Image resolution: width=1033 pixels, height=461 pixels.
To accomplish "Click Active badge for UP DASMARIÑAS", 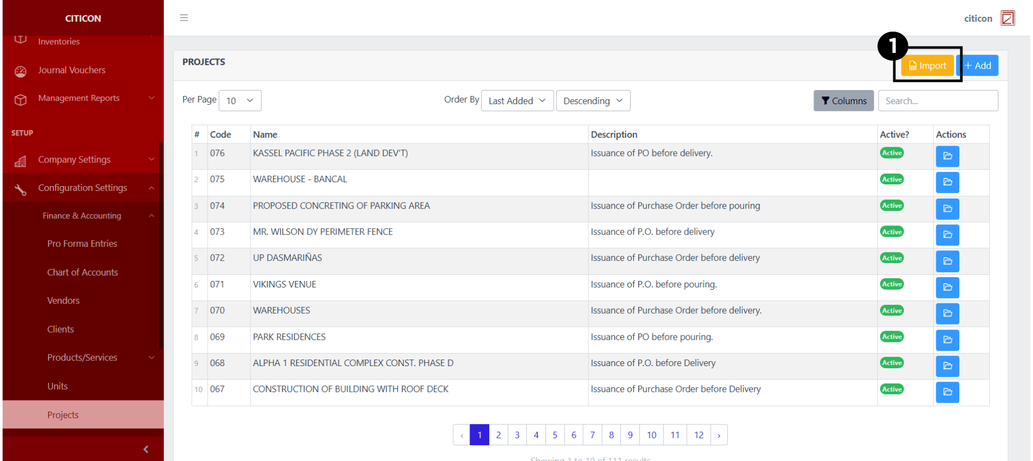I will pos(892,258).
